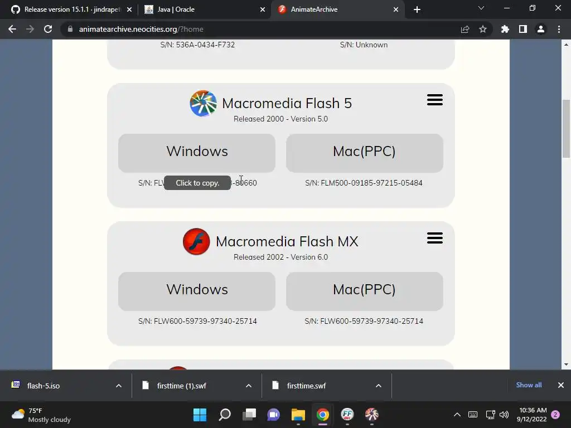Toggle the browser side panel
The image size is (571, 428).
523,29
